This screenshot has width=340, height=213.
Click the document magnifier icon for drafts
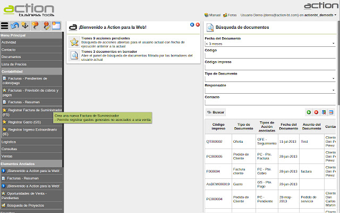(74, 55)
